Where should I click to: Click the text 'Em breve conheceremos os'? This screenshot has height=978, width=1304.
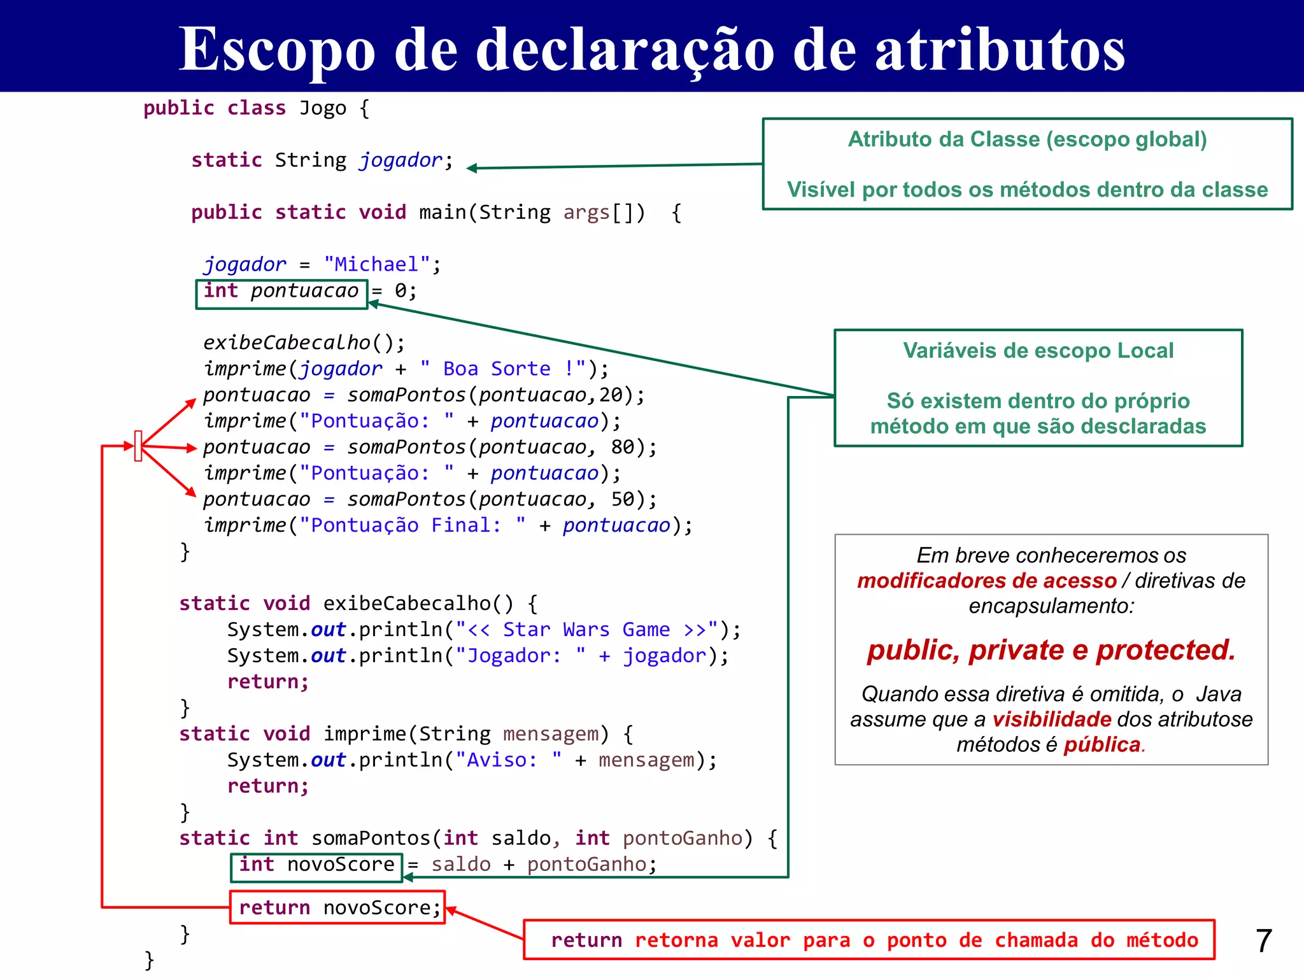pos(1051,555)
